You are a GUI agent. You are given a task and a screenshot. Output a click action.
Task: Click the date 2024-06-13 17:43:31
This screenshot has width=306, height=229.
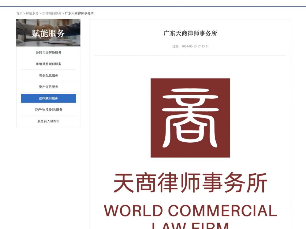click(195, 46)
